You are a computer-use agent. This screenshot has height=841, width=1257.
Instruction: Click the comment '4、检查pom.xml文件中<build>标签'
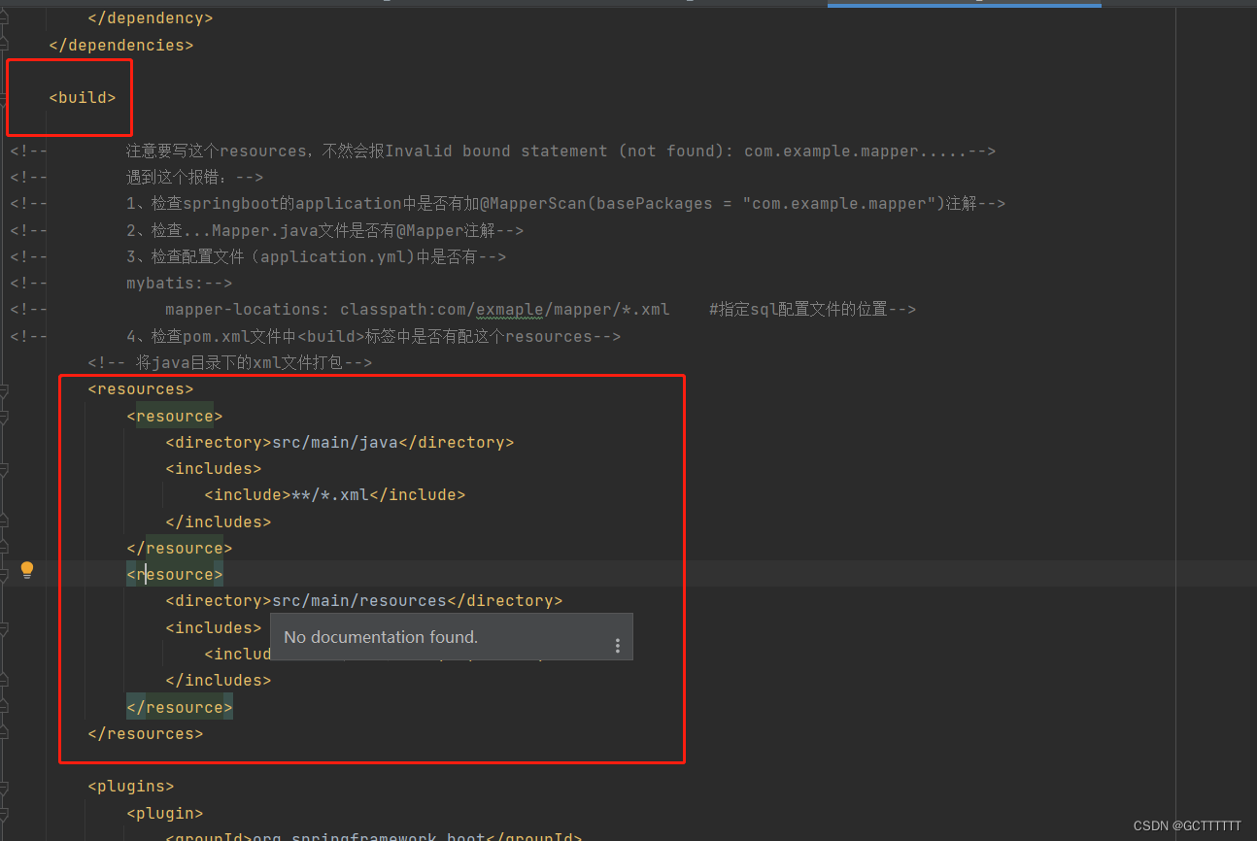click(x=373, y=336)
